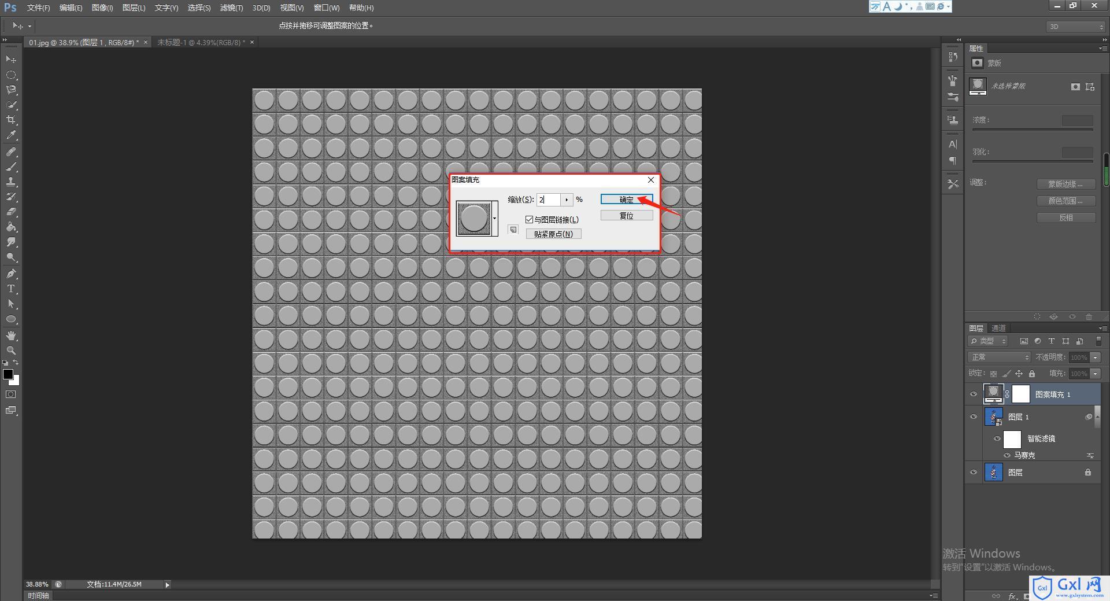1110x601 pixels.
Task: Toggle lock position
Action: coord(1019,374)
